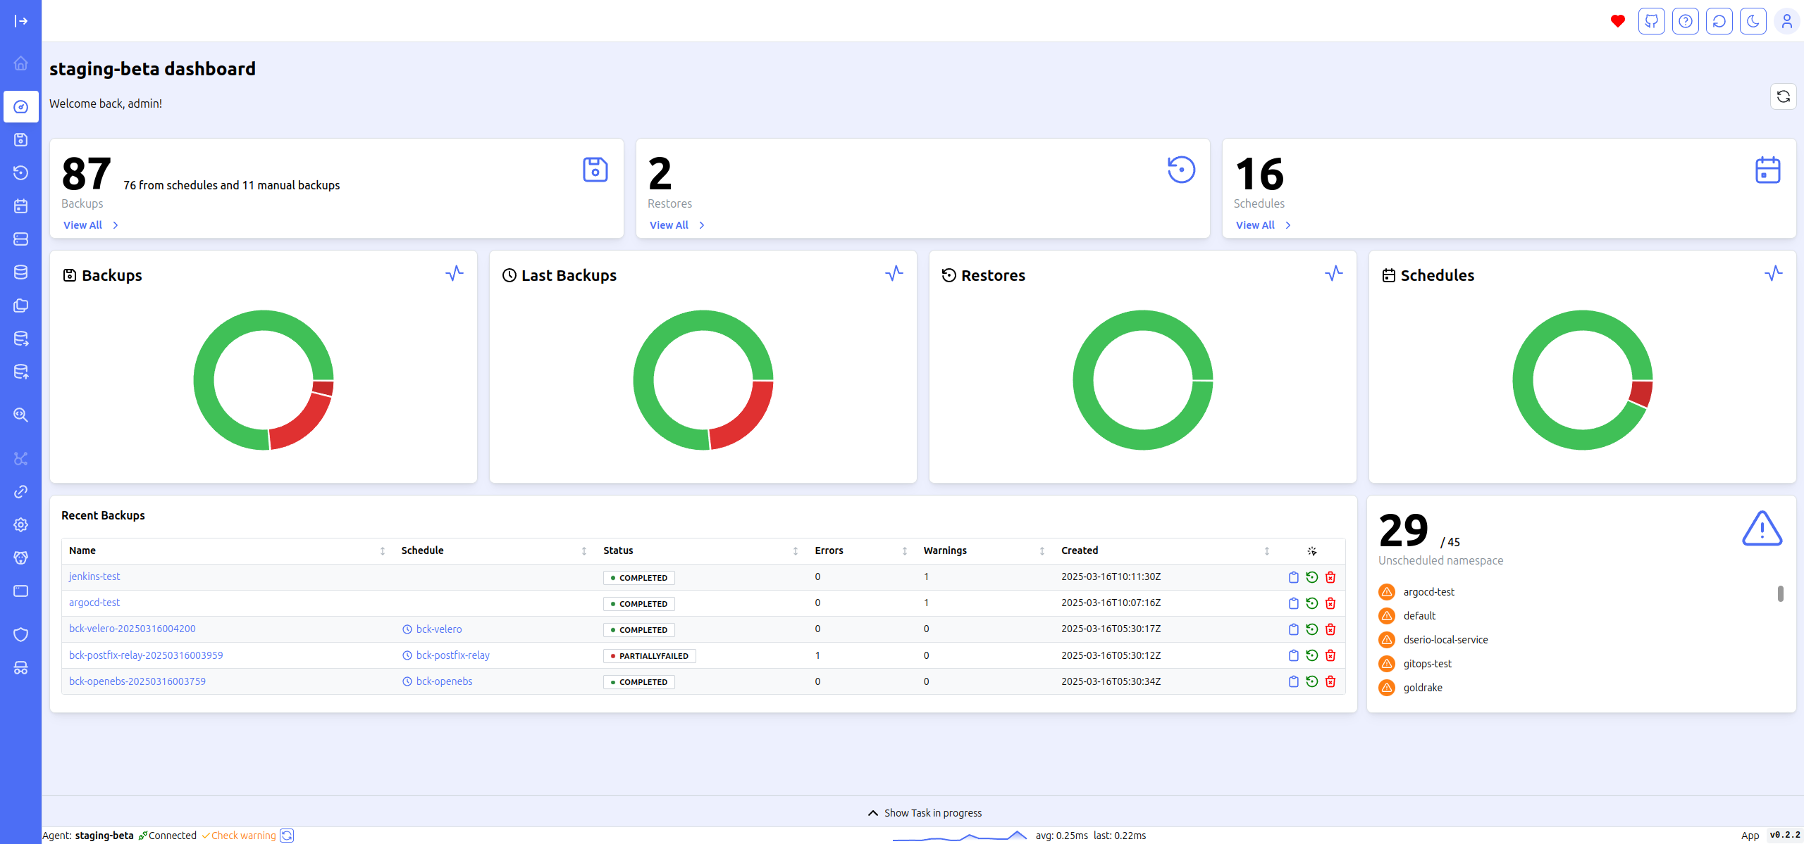Sort the table by the Warnings column
Screen dimensions: 1804x844
[x=984, y=550]
